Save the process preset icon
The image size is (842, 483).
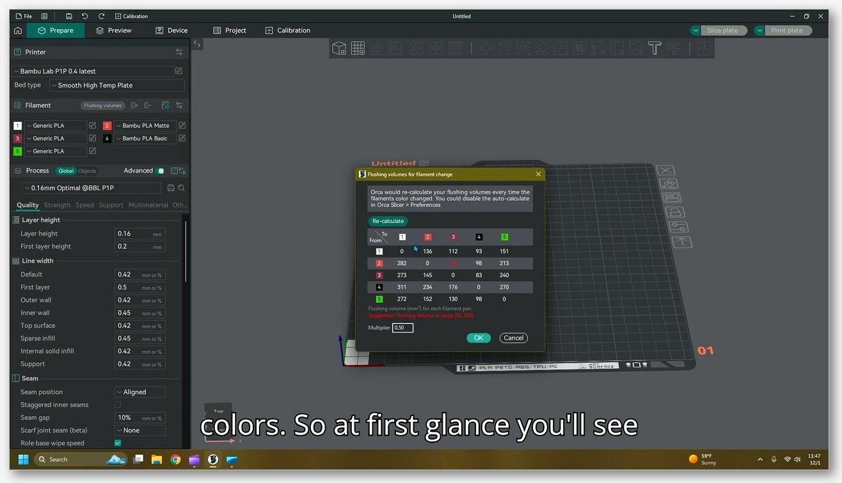171,188
